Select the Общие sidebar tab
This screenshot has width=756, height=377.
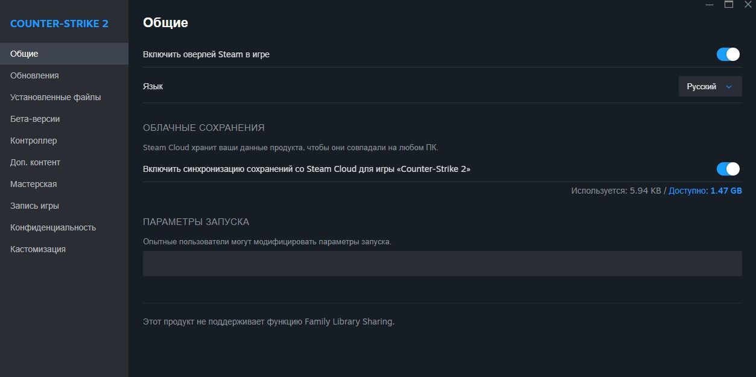point(24,54)
